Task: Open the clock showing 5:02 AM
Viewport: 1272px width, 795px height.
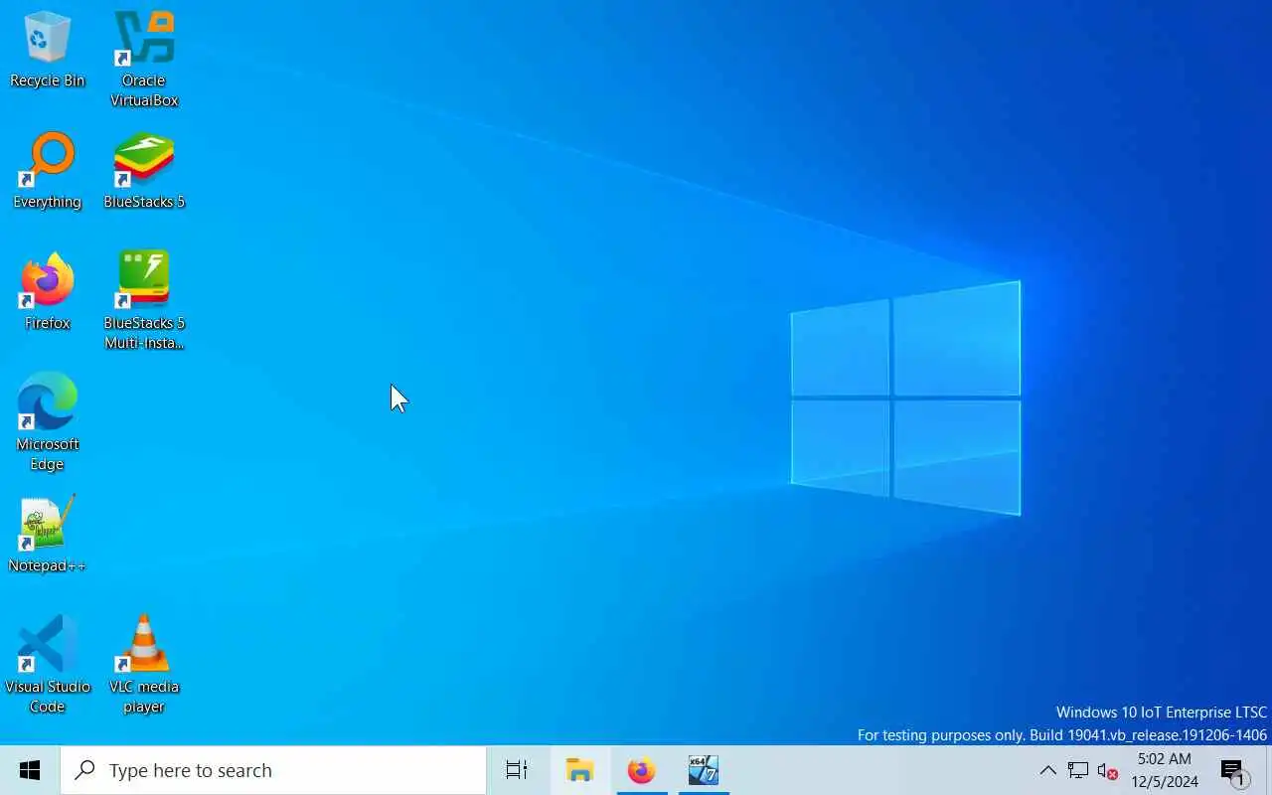Action: tap(1165, 770)
